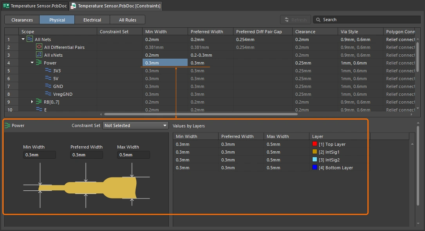Open Temperature Sensor.PcbDoc document tab
Image resolution: width=425 pixels, height=231 pixels.
click(35, 6)
